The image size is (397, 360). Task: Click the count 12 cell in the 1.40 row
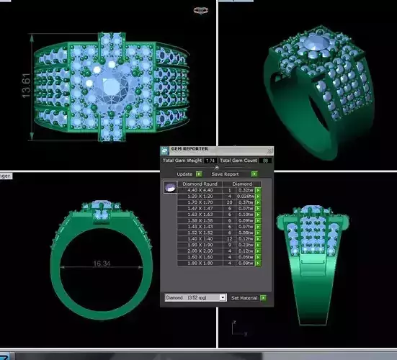(x=230, y=239)
